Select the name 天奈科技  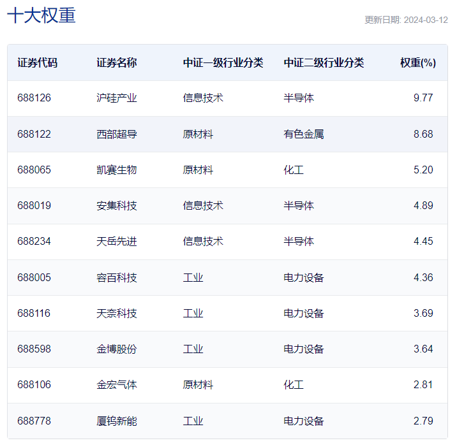pos(117,314)
